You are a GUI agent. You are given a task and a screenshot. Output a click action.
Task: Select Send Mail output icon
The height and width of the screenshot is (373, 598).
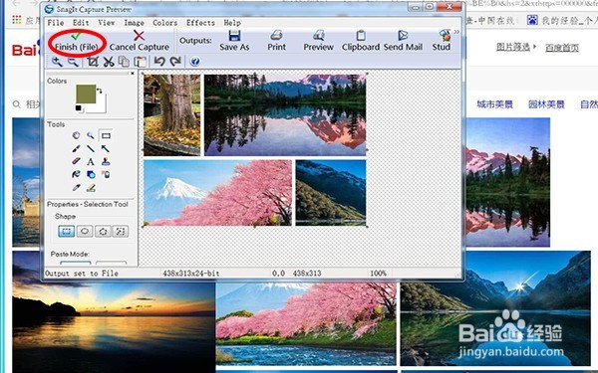point(403,42)
